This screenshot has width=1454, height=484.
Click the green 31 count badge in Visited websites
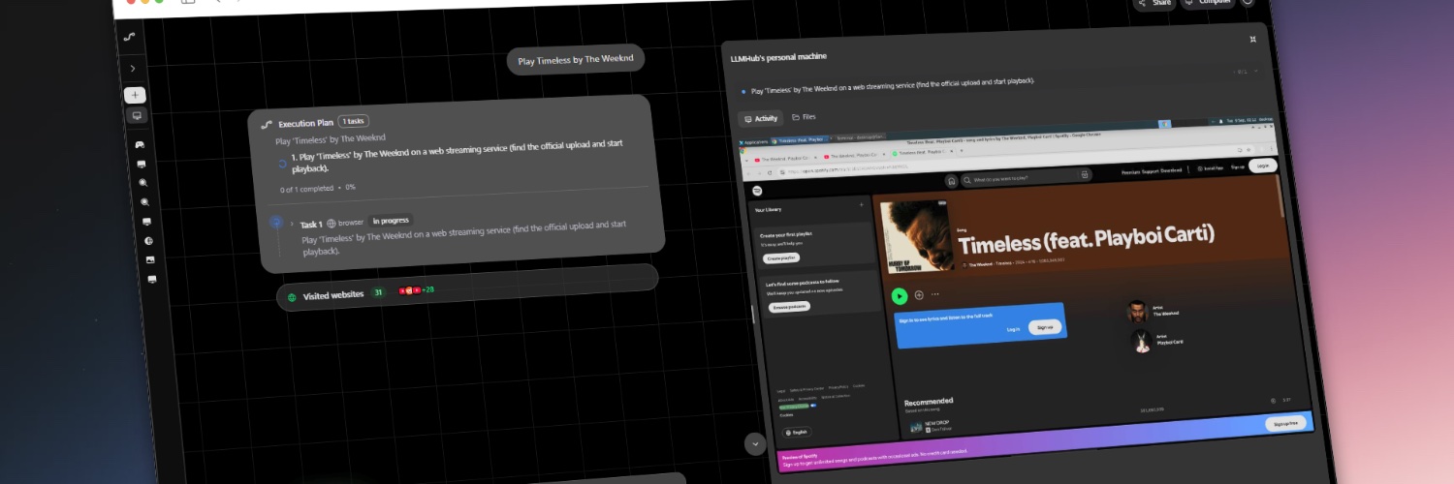378,292
